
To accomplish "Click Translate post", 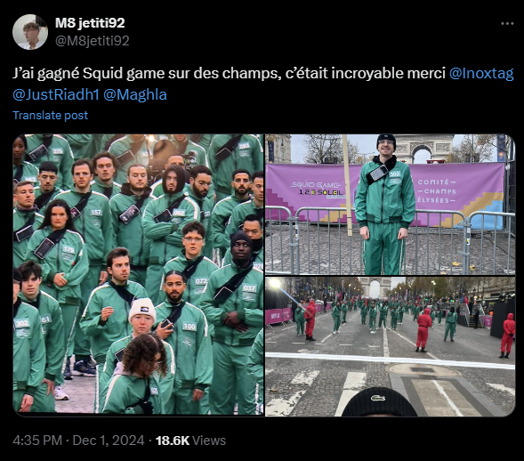I will point(50,116).
